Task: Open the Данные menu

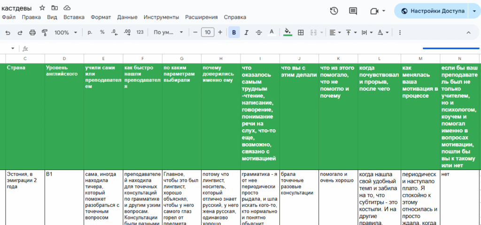Action: pyautogui.click(x=127, y=17)
